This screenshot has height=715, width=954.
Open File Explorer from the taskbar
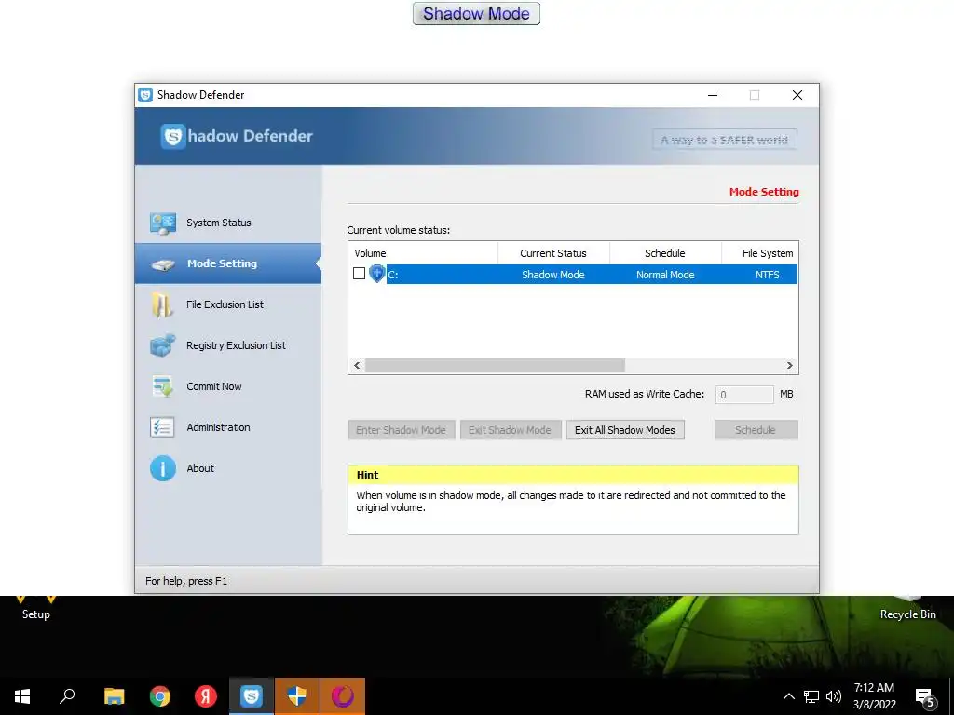114,696
